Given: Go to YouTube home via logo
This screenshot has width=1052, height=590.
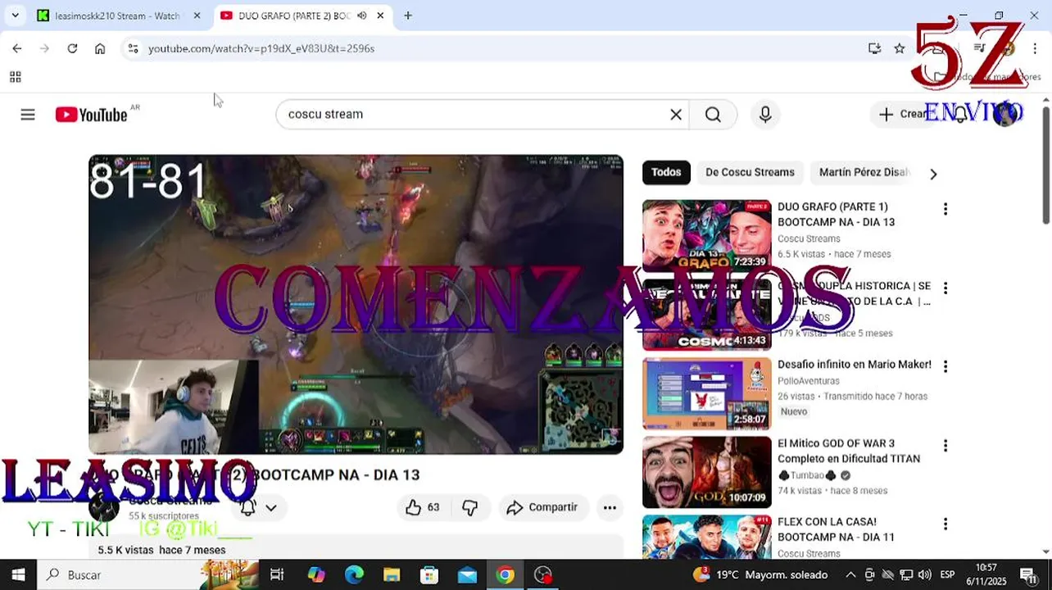Looking at the screenshot, I should (91, 115).
